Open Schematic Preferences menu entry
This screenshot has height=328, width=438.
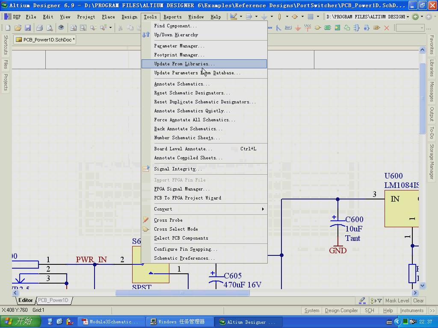(204, 258)
